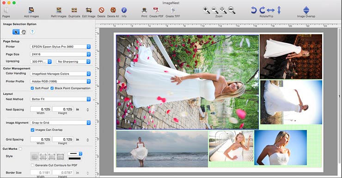This screenshot has width=342, height=178.
Task: Click the zoom out magnifier
Action: [215, 10]
